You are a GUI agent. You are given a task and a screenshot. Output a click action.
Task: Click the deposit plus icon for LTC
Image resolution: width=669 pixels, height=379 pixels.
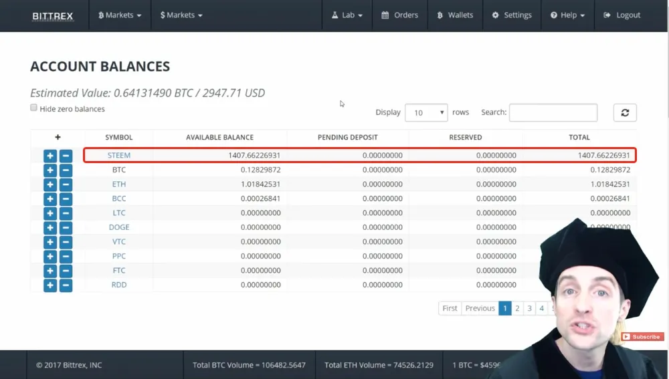click(x=50, y=213)
